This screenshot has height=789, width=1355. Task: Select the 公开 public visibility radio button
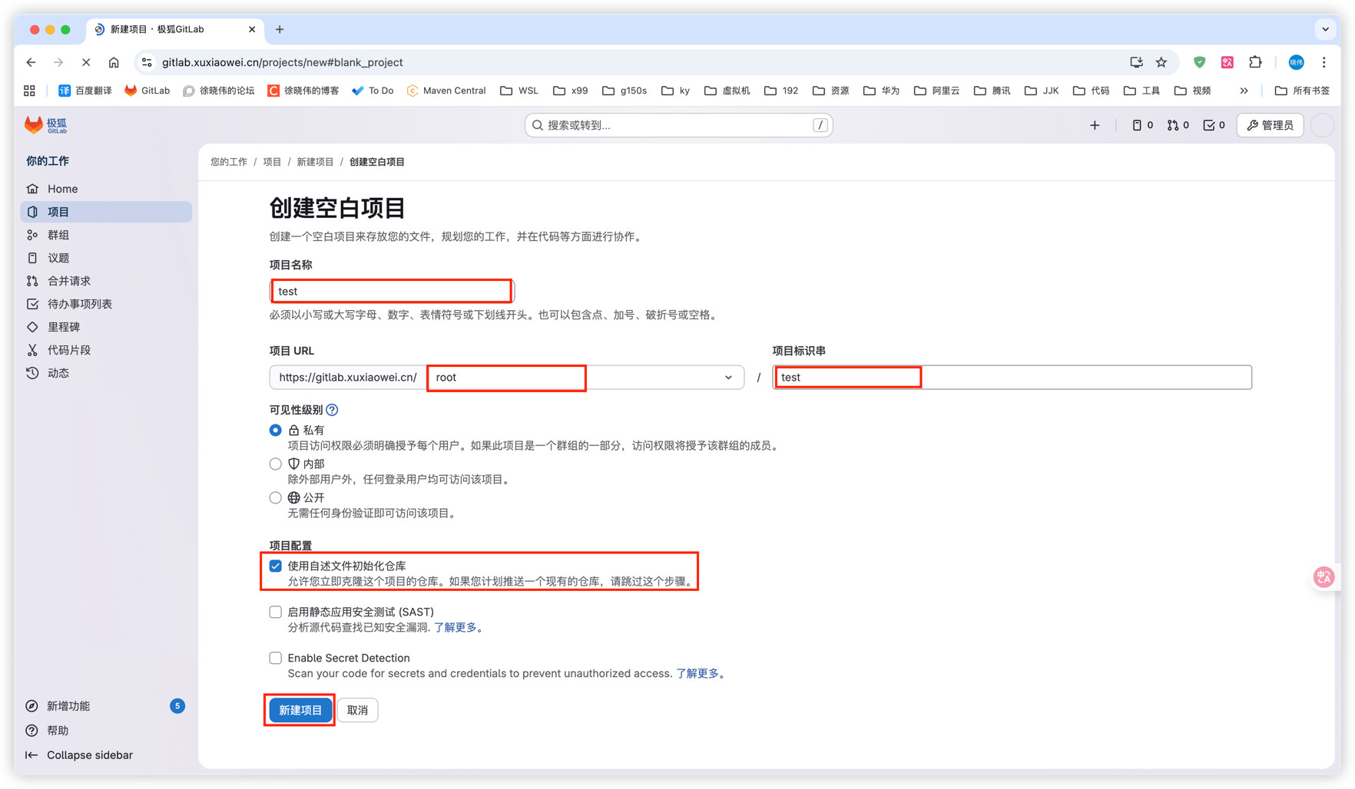click(x=276, y=497)
